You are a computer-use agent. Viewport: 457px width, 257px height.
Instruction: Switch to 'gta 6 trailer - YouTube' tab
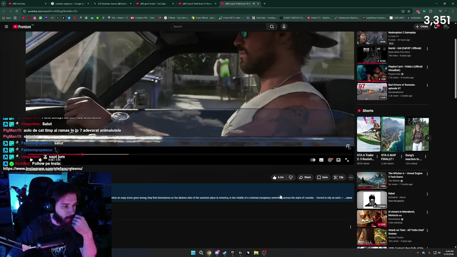click(x=155, y=4)
